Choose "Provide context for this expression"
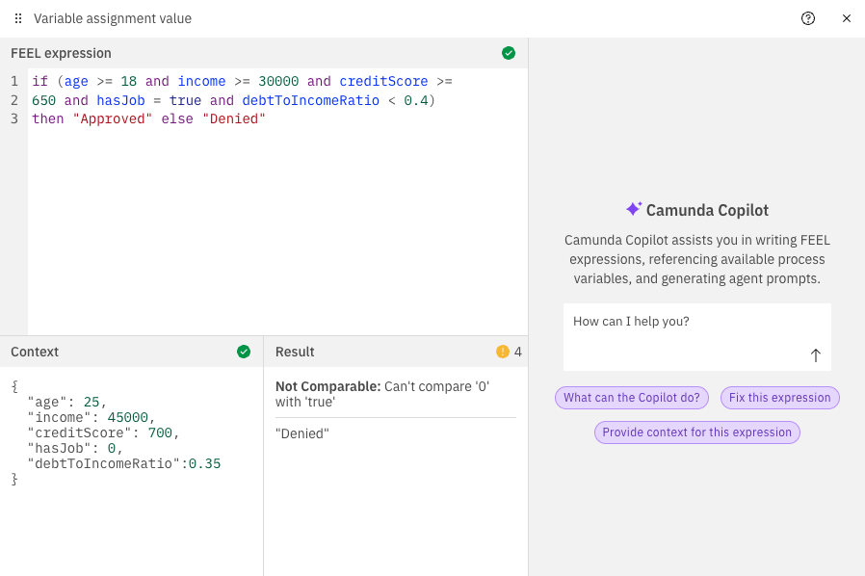Screen dimensions: 865x576 click(696, 432)
